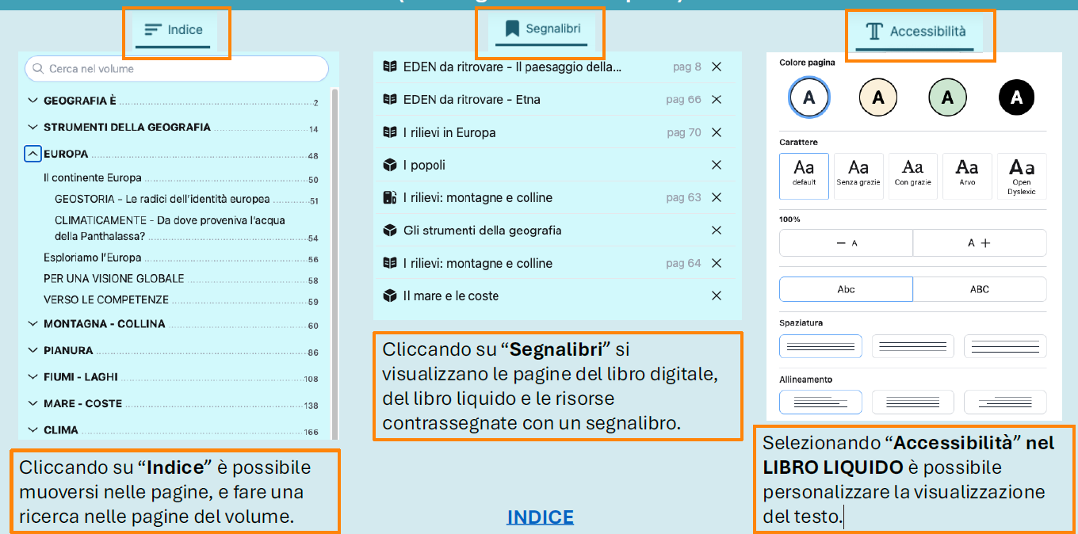Expand the MONTAGNA - COLLINA chevron
1078x534 pixels.
pyautogui.click(x=32, y=323)
